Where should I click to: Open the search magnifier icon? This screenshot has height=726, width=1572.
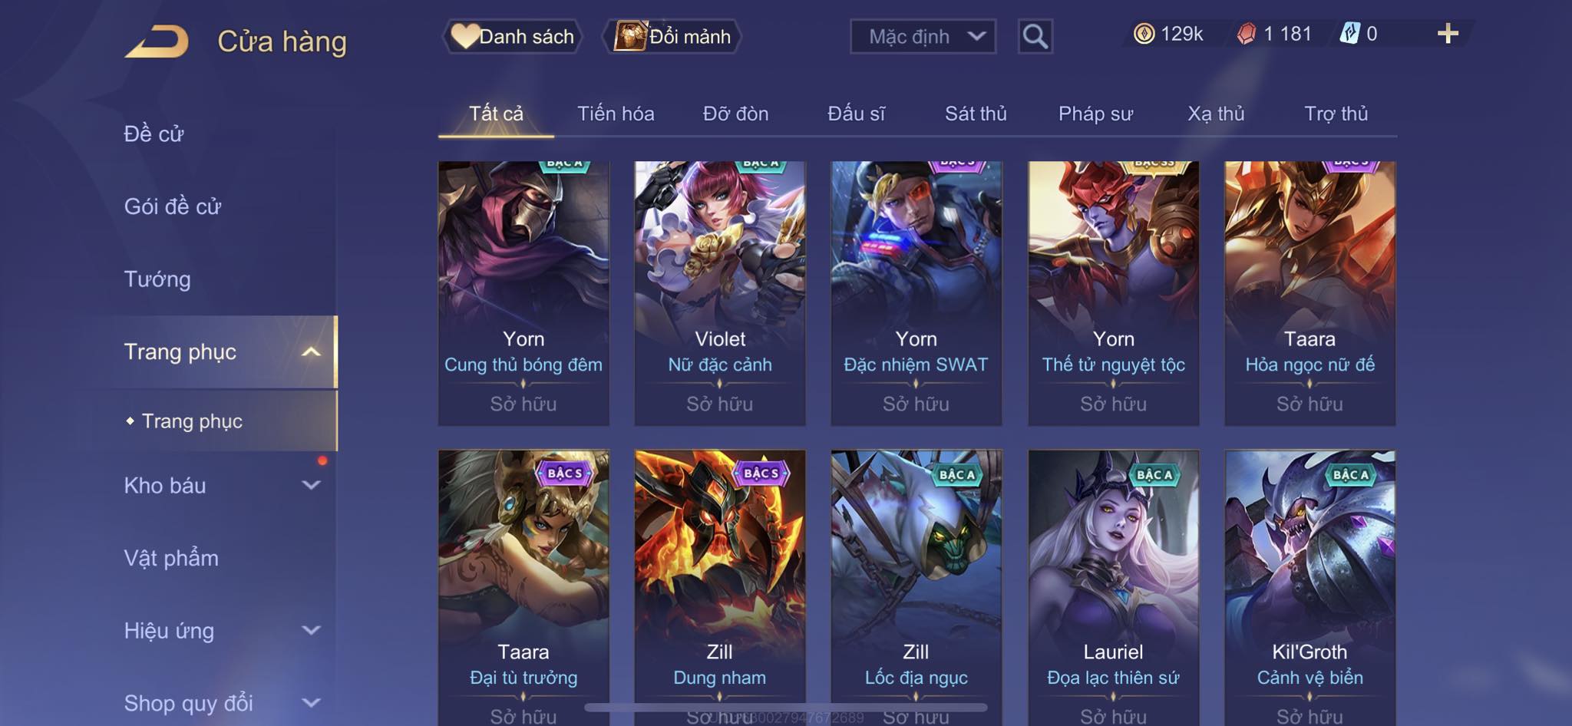[x=1035, y=36]
